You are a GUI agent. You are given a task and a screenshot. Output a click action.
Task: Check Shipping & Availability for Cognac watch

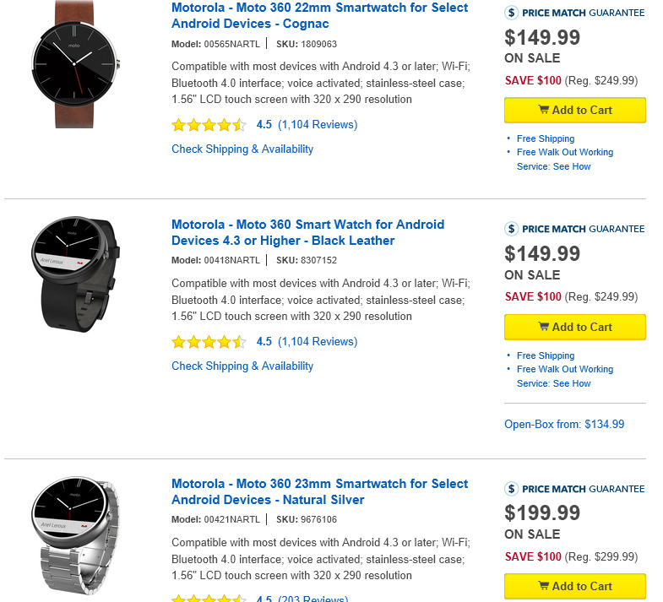(x=242, y=149)
